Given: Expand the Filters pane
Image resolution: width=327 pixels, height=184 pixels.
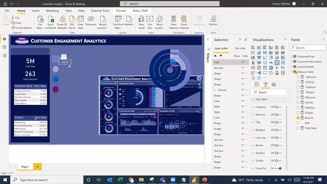Looking at the screenshot, I should point(208,39).
